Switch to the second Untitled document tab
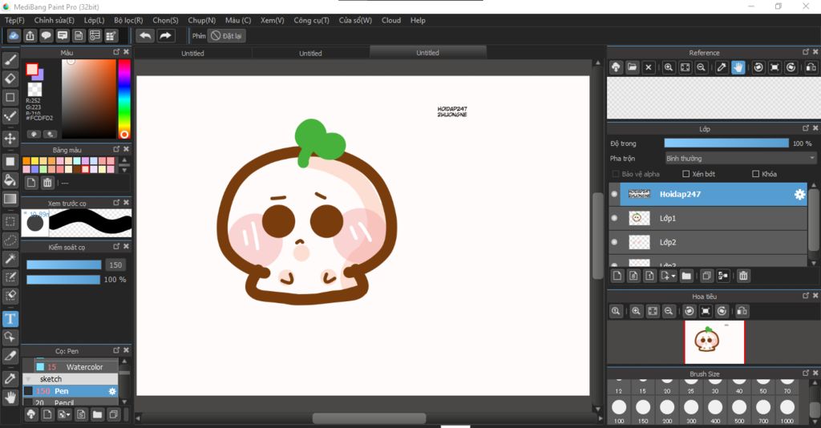This screenshot has height=428, width=821. [310, 53]
